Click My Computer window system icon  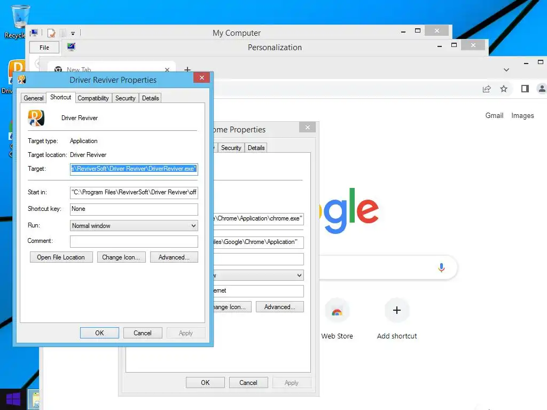click(34, 33)
